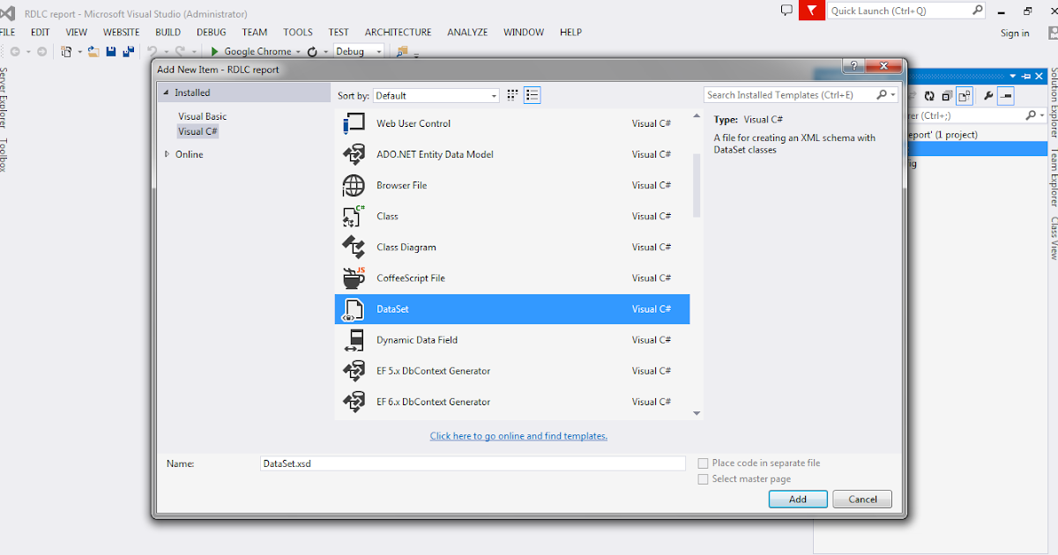Click the New Project toolbar icon

(x=67, y=52)
